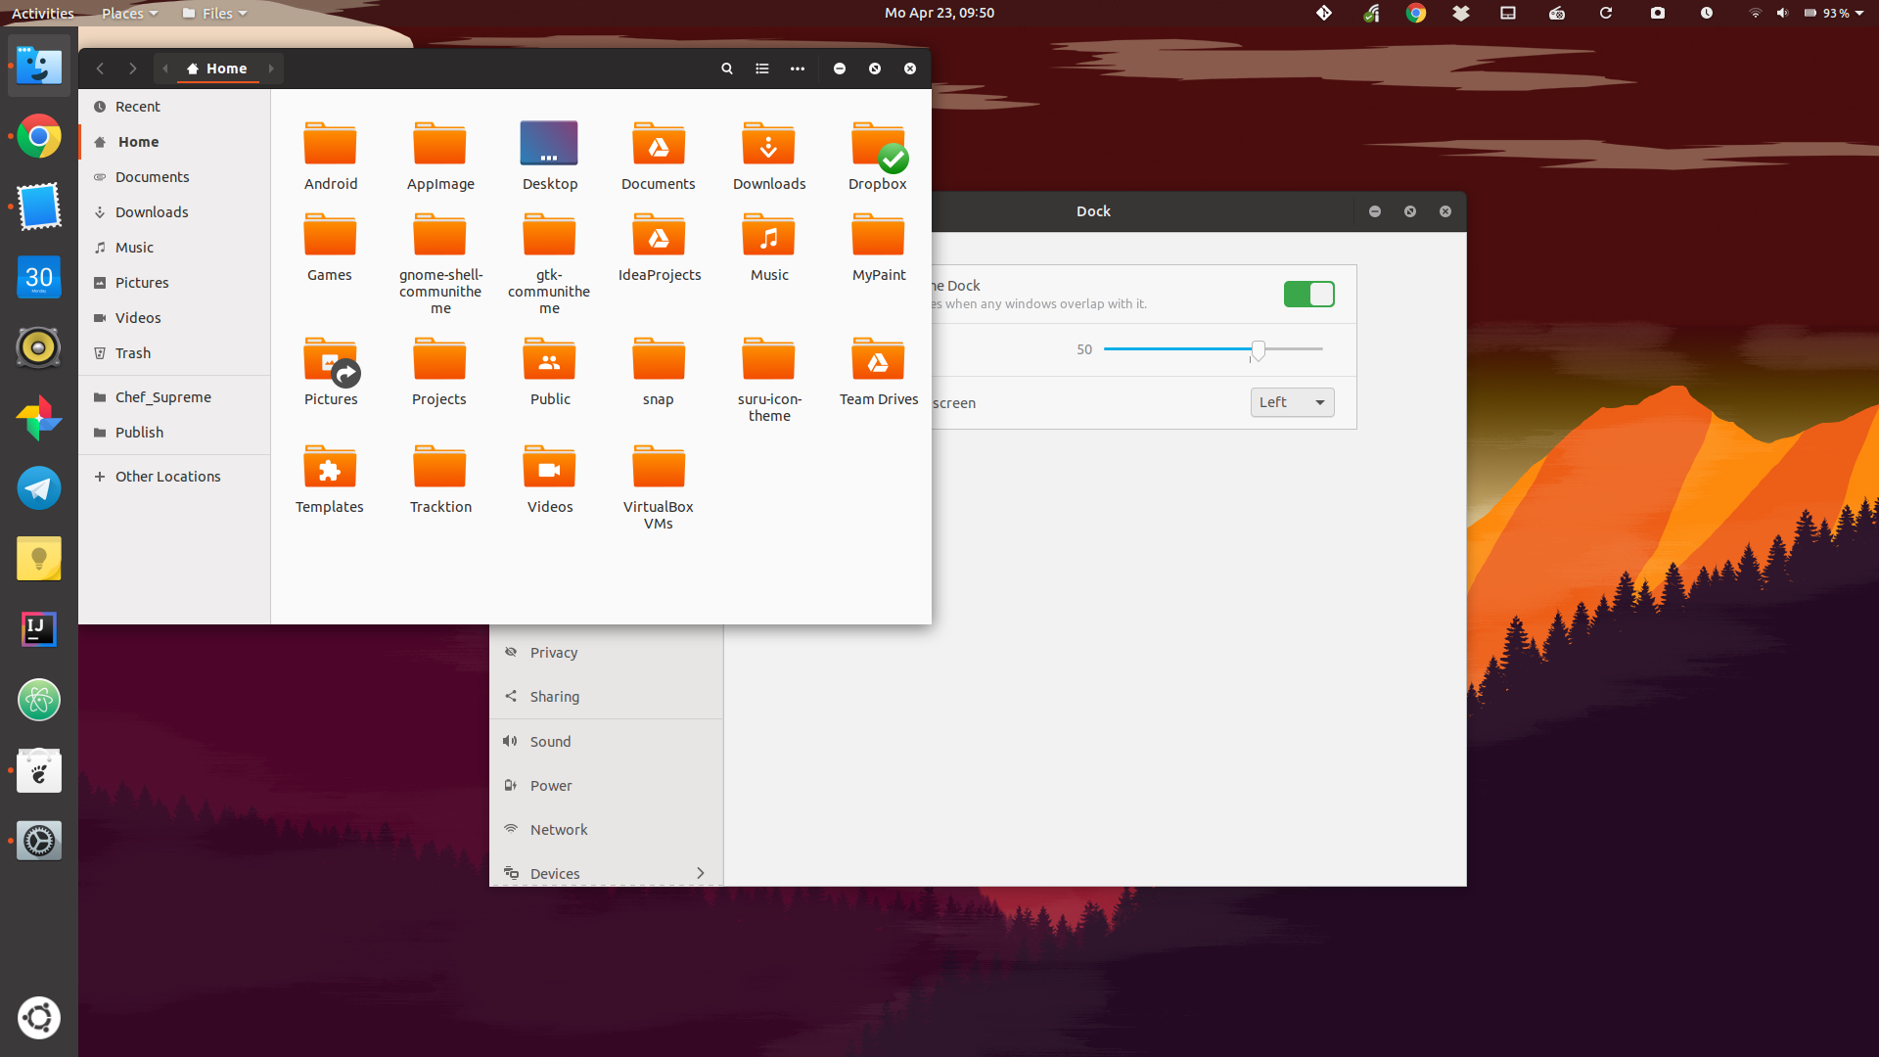Adjust the dock icon size slider
This screenshot has height=1057, width=1879.
[1259, 348]
